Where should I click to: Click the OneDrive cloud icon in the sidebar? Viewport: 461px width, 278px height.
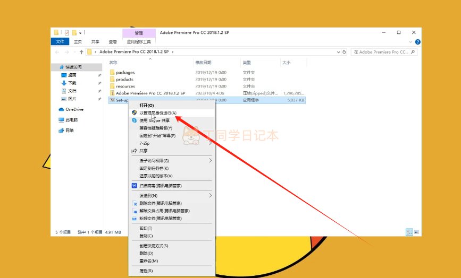coord(61,109)
